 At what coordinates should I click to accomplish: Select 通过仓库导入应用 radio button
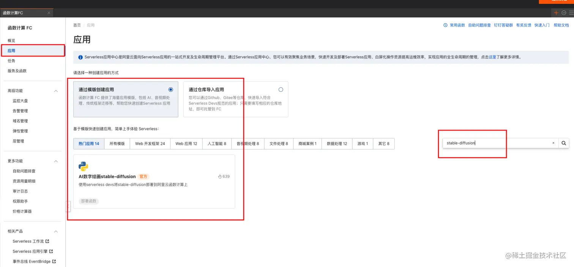(281, 90)
